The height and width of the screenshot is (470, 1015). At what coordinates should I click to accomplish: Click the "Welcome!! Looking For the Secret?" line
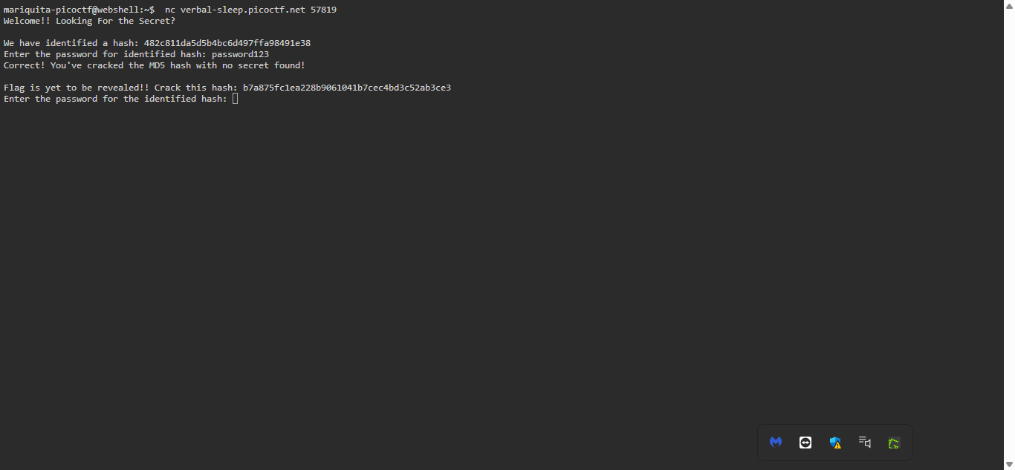coord(89,21)
